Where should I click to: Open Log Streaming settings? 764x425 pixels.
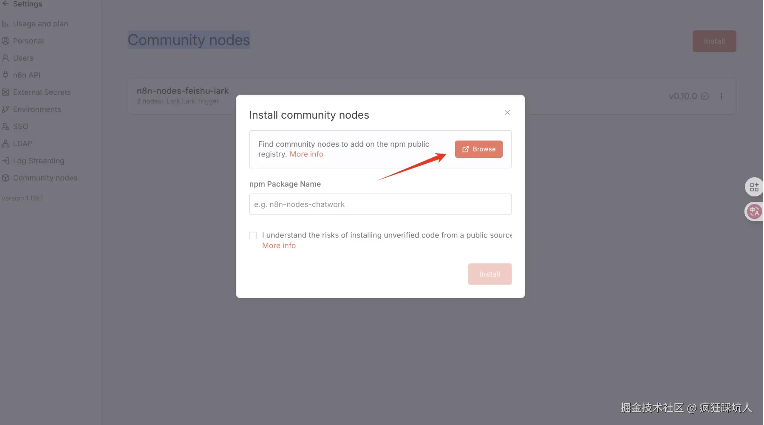[38, 161]
